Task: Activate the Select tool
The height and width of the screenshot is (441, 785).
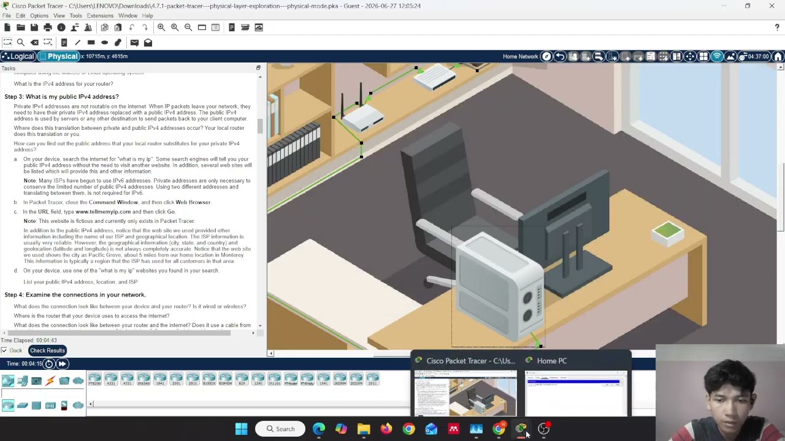Action: tap(7, 42)
